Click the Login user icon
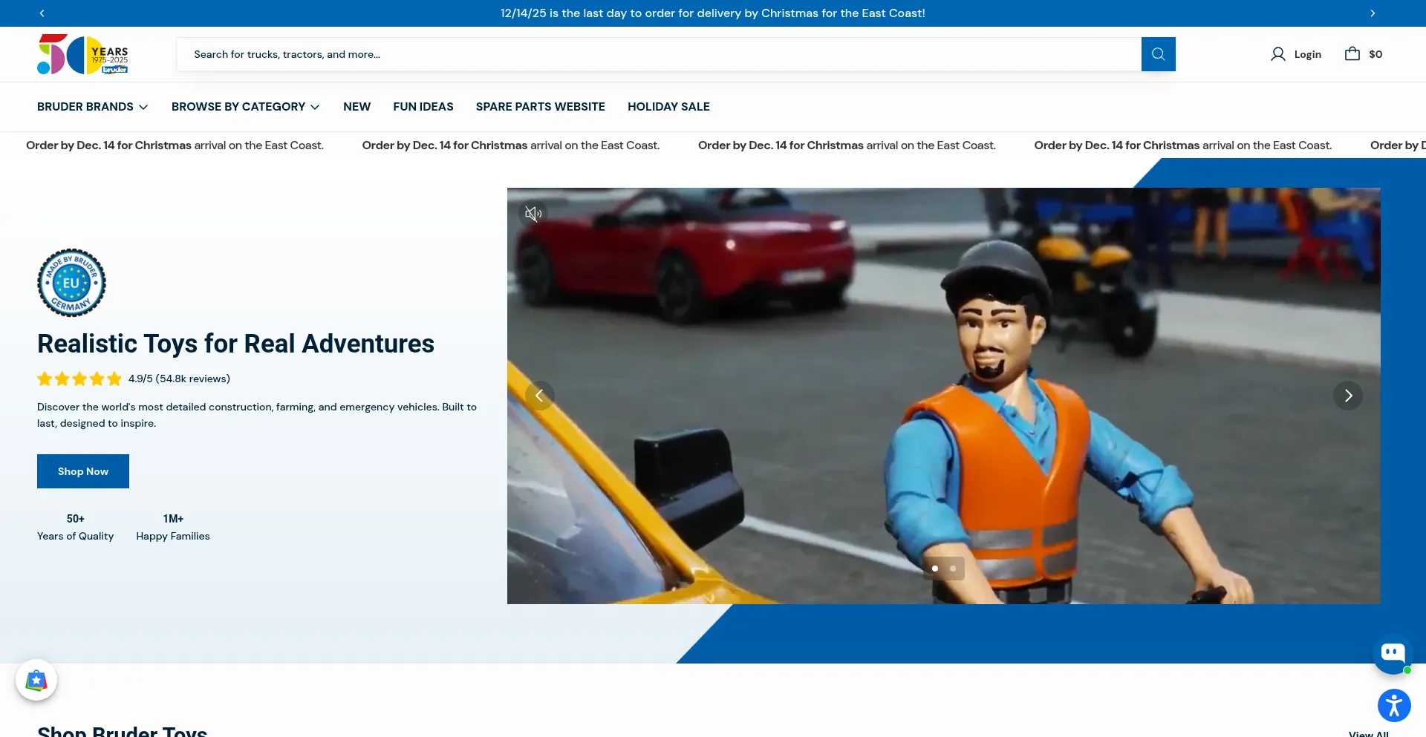The image size is (1426, 737). (1277, 54)
